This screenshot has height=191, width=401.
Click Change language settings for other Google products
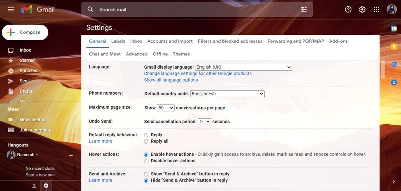tap(197, 74)
